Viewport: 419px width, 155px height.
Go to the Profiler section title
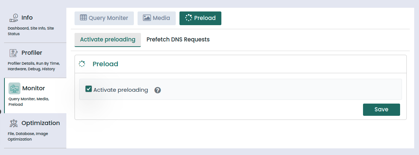pos(32,53)
